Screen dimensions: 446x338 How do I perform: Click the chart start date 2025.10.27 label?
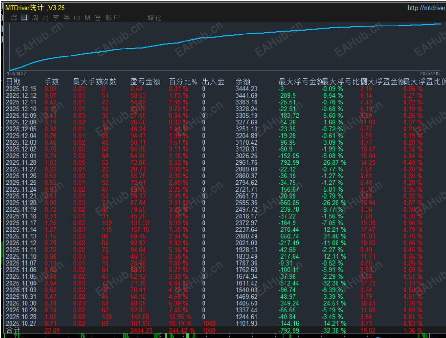[x=16, y=73]
